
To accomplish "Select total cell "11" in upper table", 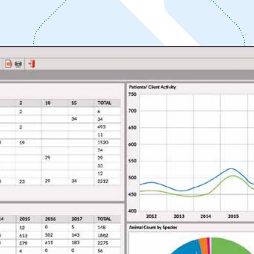I will (100, 135).
